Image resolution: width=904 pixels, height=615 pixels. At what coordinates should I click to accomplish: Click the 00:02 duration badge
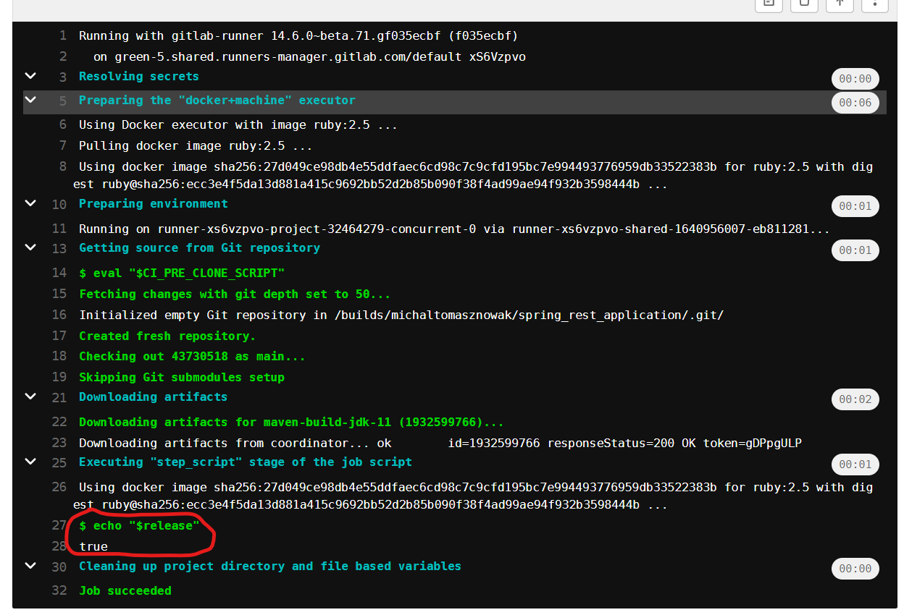tap(855, 399)
